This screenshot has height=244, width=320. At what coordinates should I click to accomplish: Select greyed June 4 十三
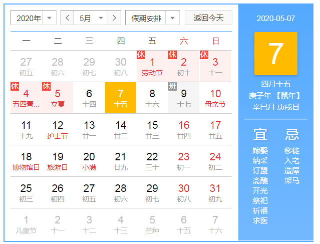tap(121, 224)
